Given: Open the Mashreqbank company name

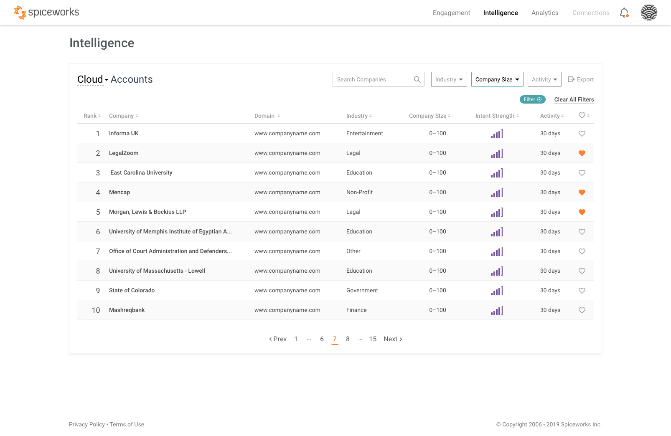Looking at the screenshot, I should point(127,310).
